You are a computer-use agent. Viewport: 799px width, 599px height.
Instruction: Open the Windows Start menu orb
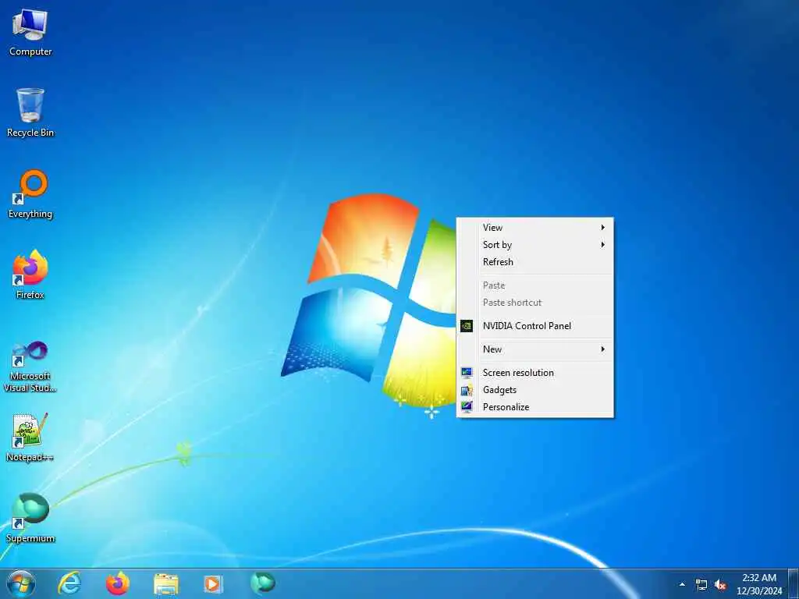pyautogui.click(x=21, y=583)
